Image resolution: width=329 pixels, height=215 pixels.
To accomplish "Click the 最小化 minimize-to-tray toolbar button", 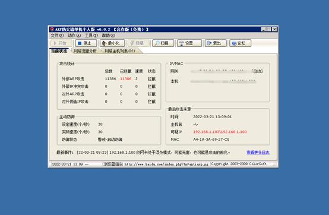I will coord(112,43).
